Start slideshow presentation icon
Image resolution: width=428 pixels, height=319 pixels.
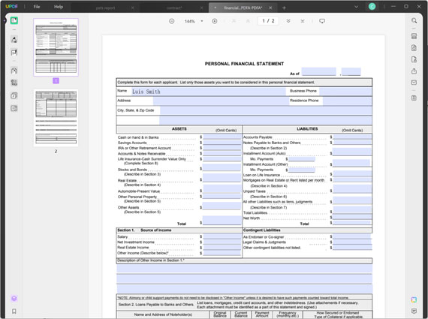(x=322, y=21)
